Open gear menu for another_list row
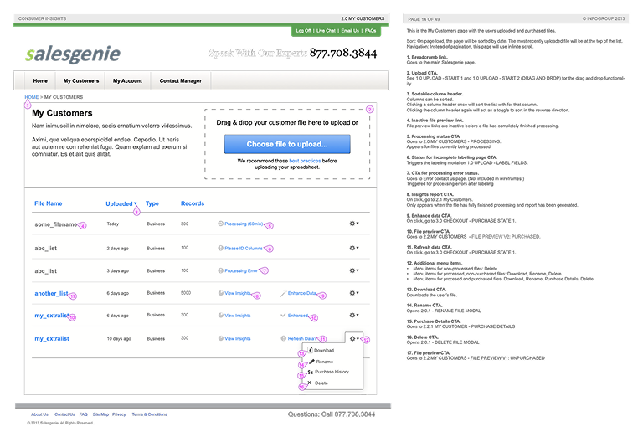The width and height of the screenshot is (643, 442). tap(354, 293)
